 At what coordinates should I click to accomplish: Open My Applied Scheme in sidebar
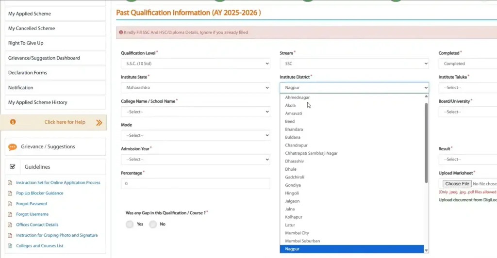point(30,14)
